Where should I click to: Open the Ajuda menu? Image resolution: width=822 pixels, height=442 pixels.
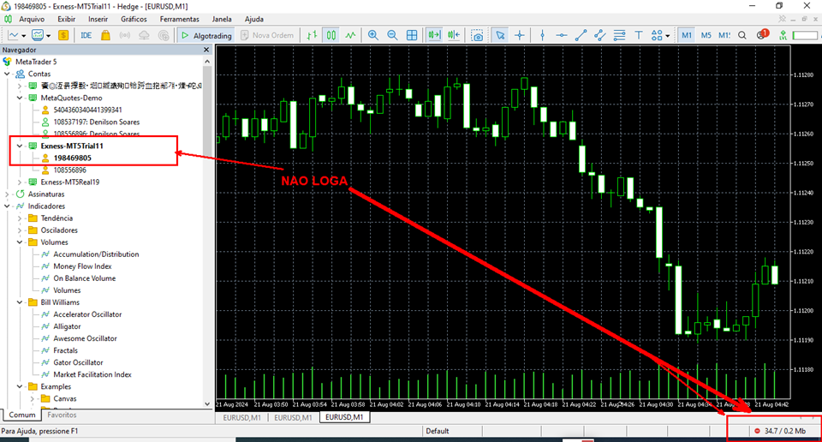[x=254, y=19]
